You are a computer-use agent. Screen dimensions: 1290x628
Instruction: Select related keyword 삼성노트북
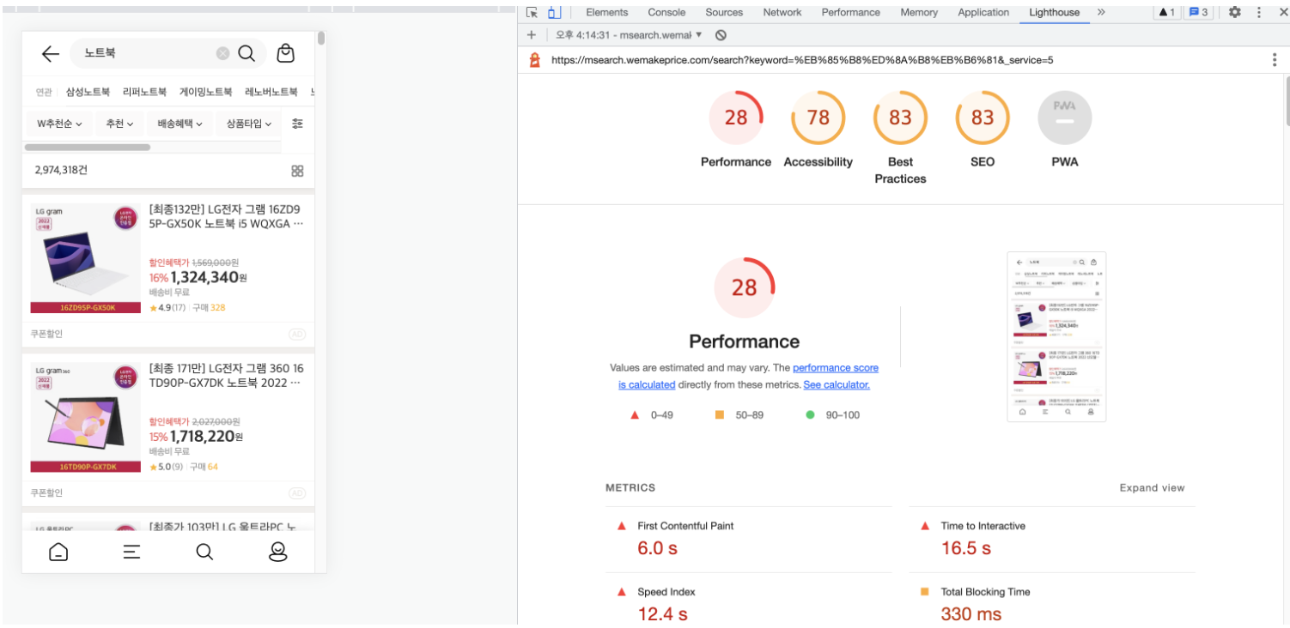coord(88,92)
